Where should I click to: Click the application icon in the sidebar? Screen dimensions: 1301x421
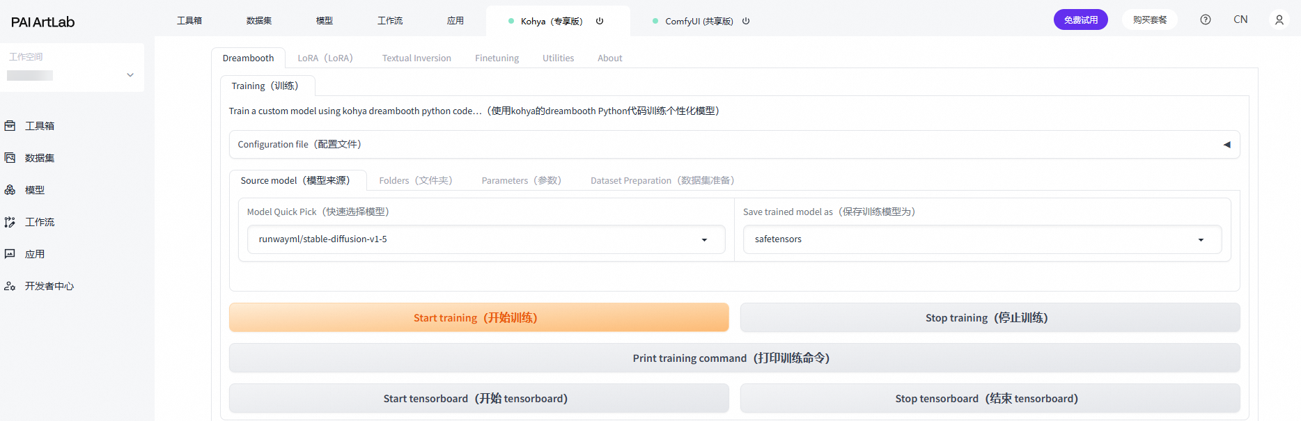[x=10, y=254]
